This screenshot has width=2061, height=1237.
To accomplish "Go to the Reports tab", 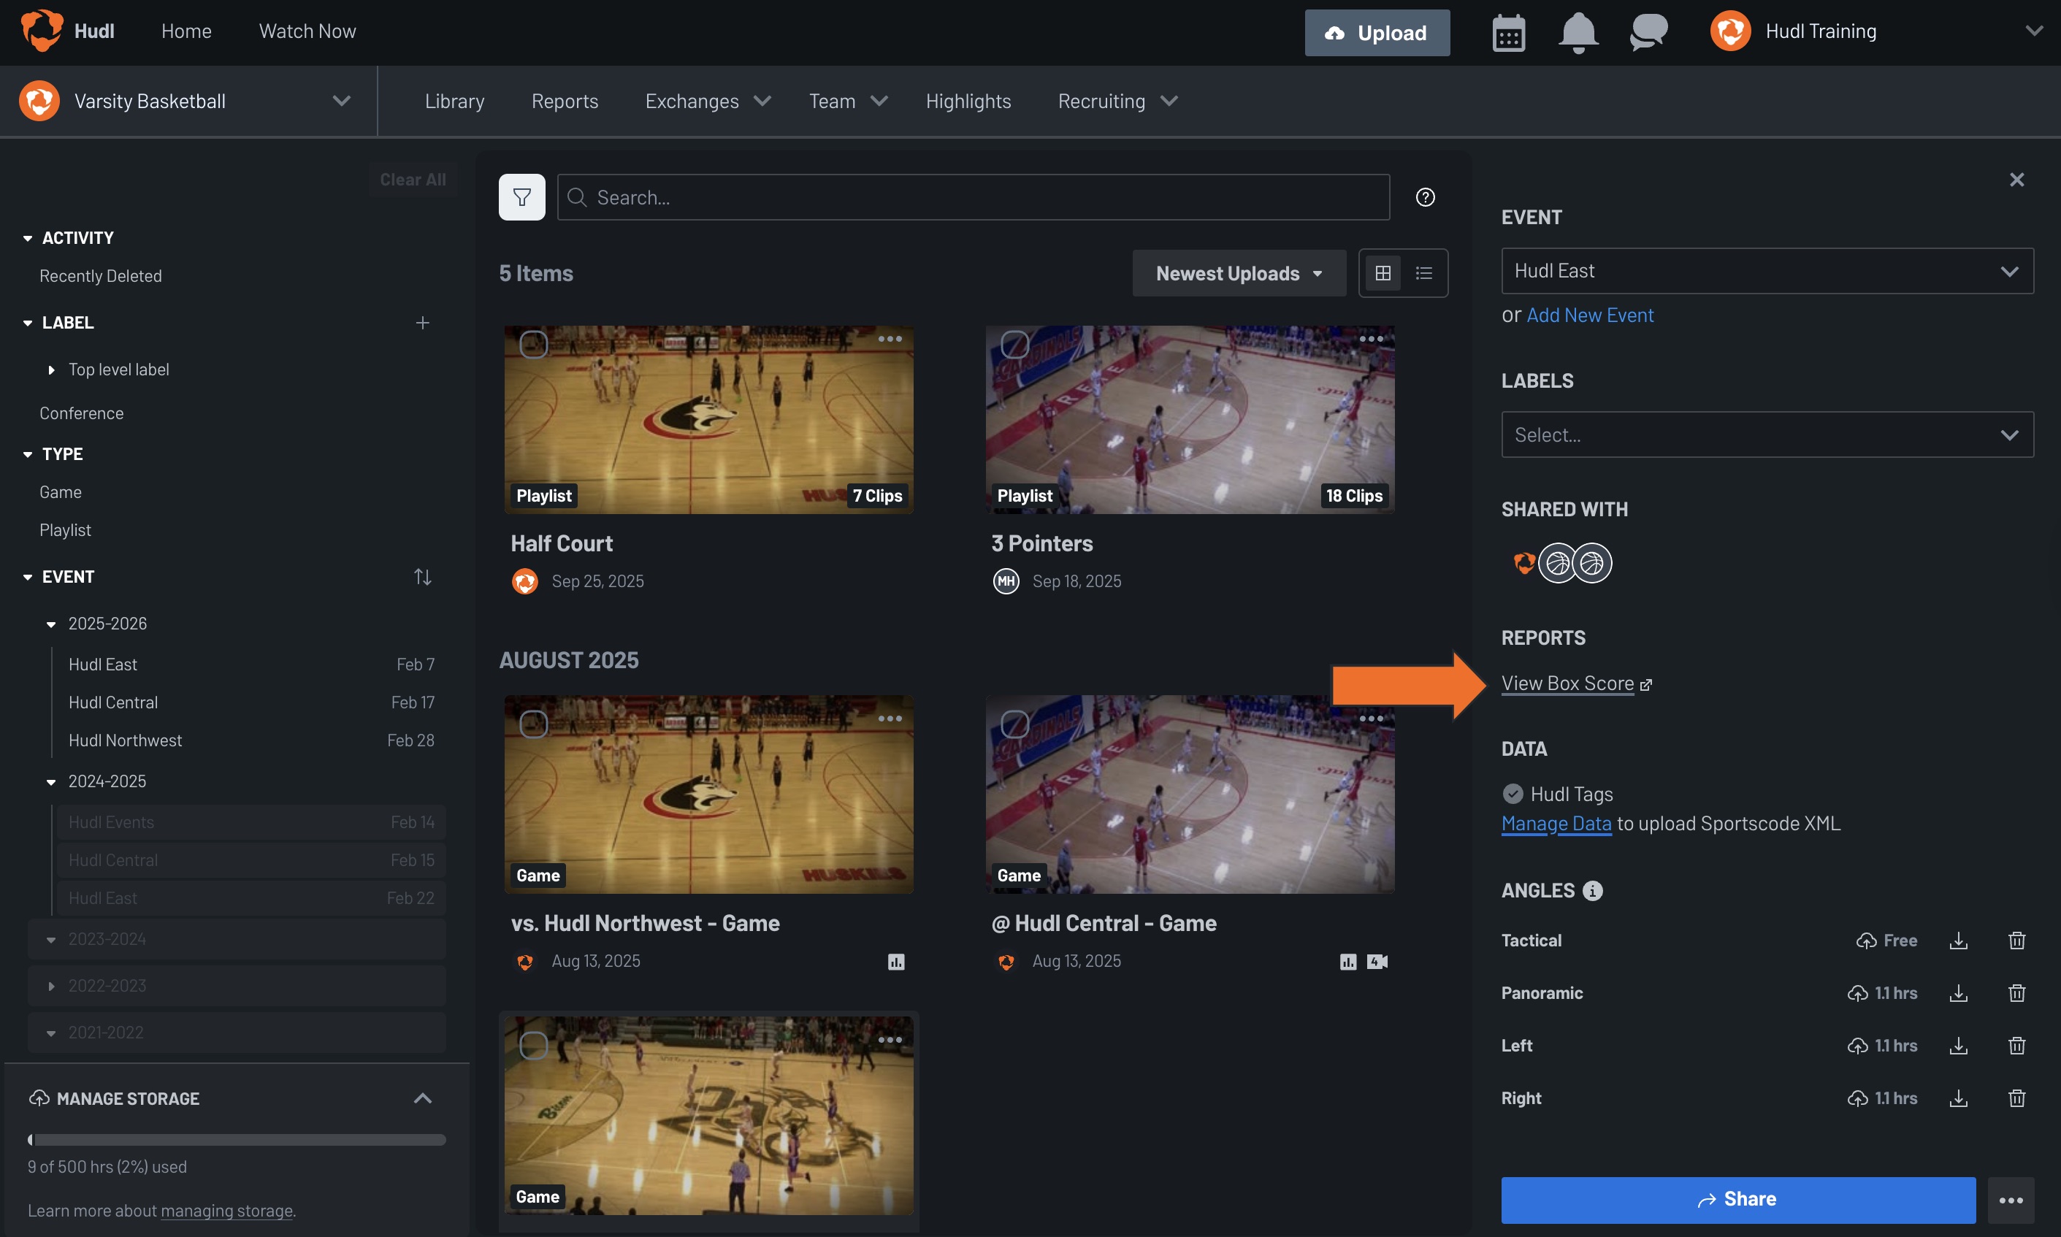I will point(565,101).
